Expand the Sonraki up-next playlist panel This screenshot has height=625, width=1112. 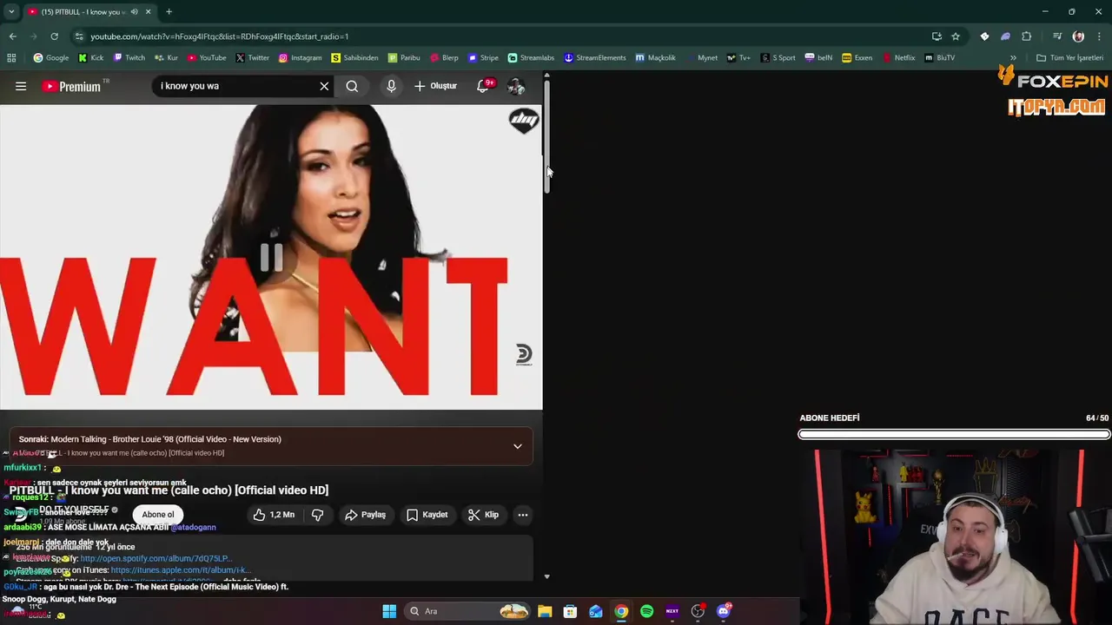[517, 446]
